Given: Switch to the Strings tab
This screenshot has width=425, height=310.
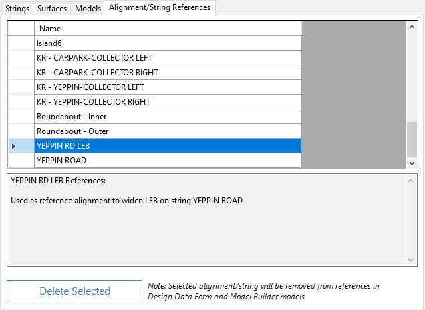Looking at the screenshot, I should pyautogui.click(x=17, y=9).
